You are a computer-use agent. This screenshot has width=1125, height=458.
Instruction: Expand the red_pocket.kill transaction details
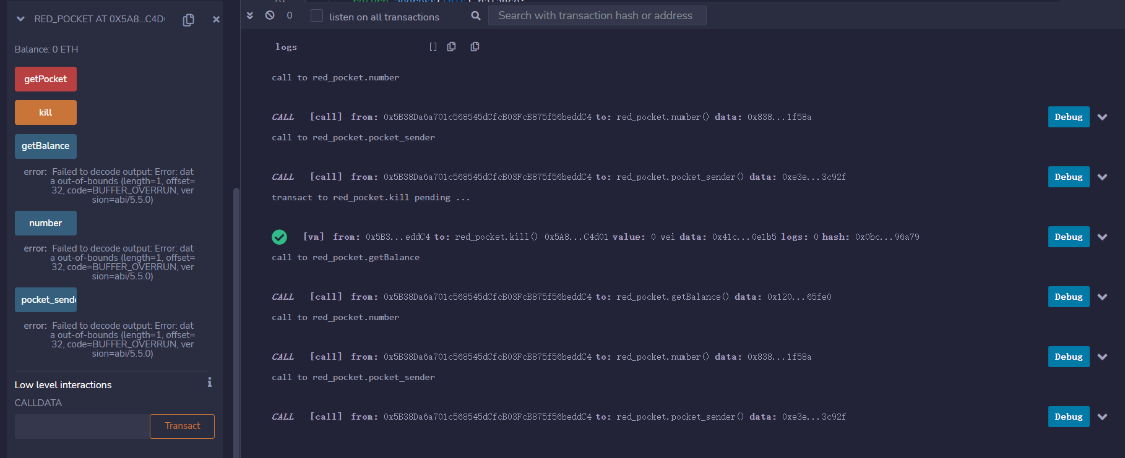[1102, 237]
